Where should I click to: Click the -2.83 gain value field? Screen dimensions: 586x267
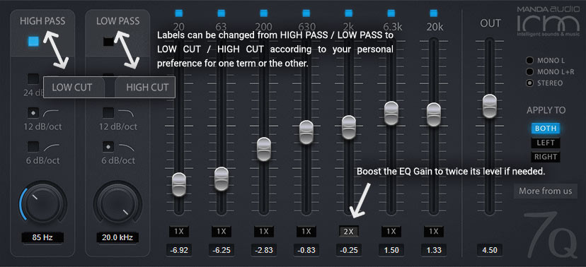264,250
